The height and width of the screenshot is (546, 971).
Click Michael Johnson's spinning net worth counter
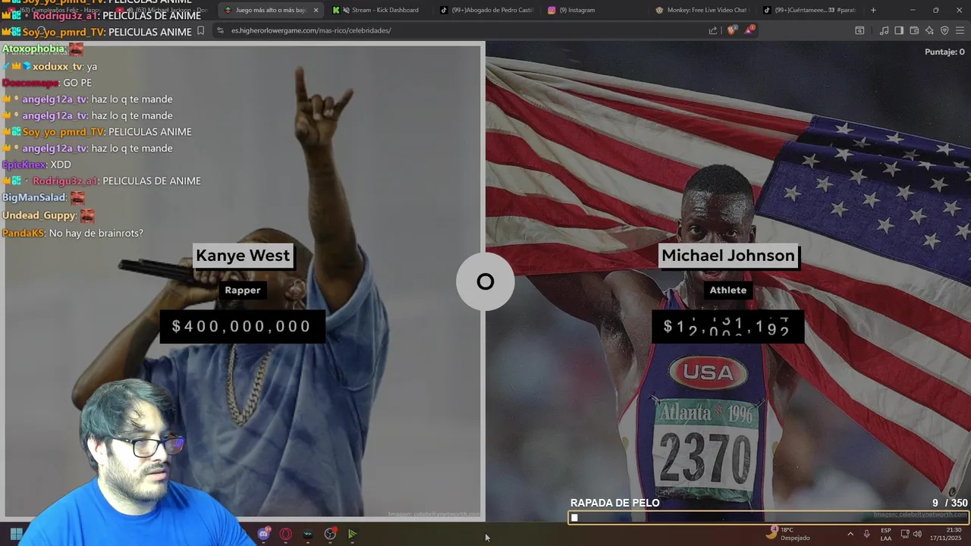727,326
